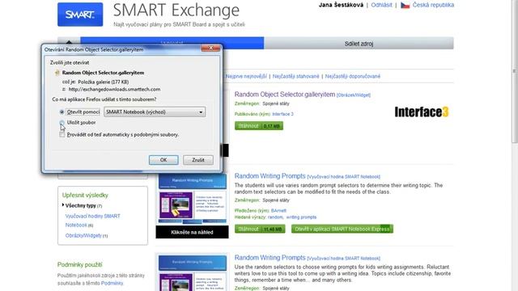Click the exchangedownloads.smarttech.com source text
The width and height of the screenshot is (518, 291).
[x=114, y=90]
